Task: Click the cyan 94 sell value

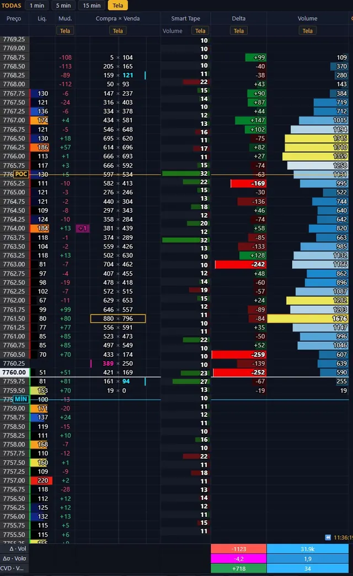Action: tap(126, 381)
